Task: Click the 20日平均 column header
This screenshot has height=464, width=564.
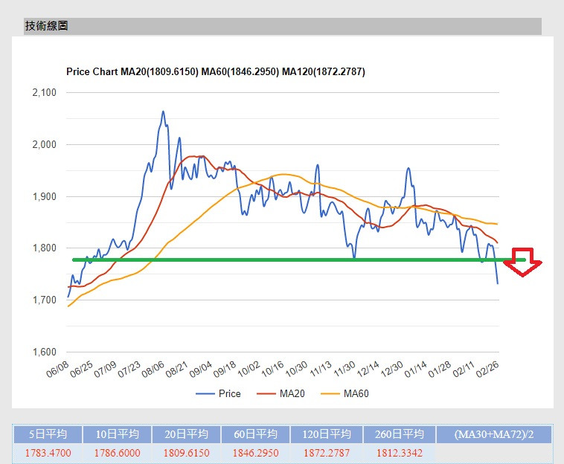Action: point(186,434)
